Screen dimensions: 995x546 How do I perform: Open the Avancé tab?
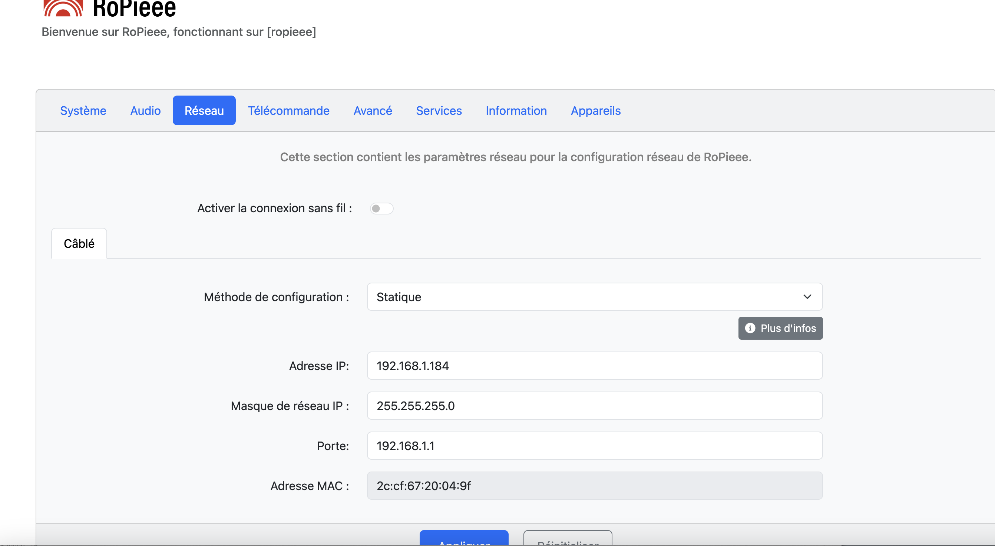tap(373, 111)
